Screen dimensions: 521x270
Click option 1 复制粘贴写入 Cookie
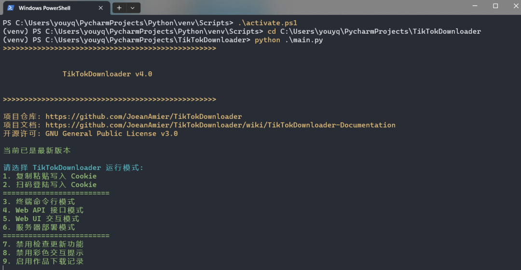click(50, 176)
